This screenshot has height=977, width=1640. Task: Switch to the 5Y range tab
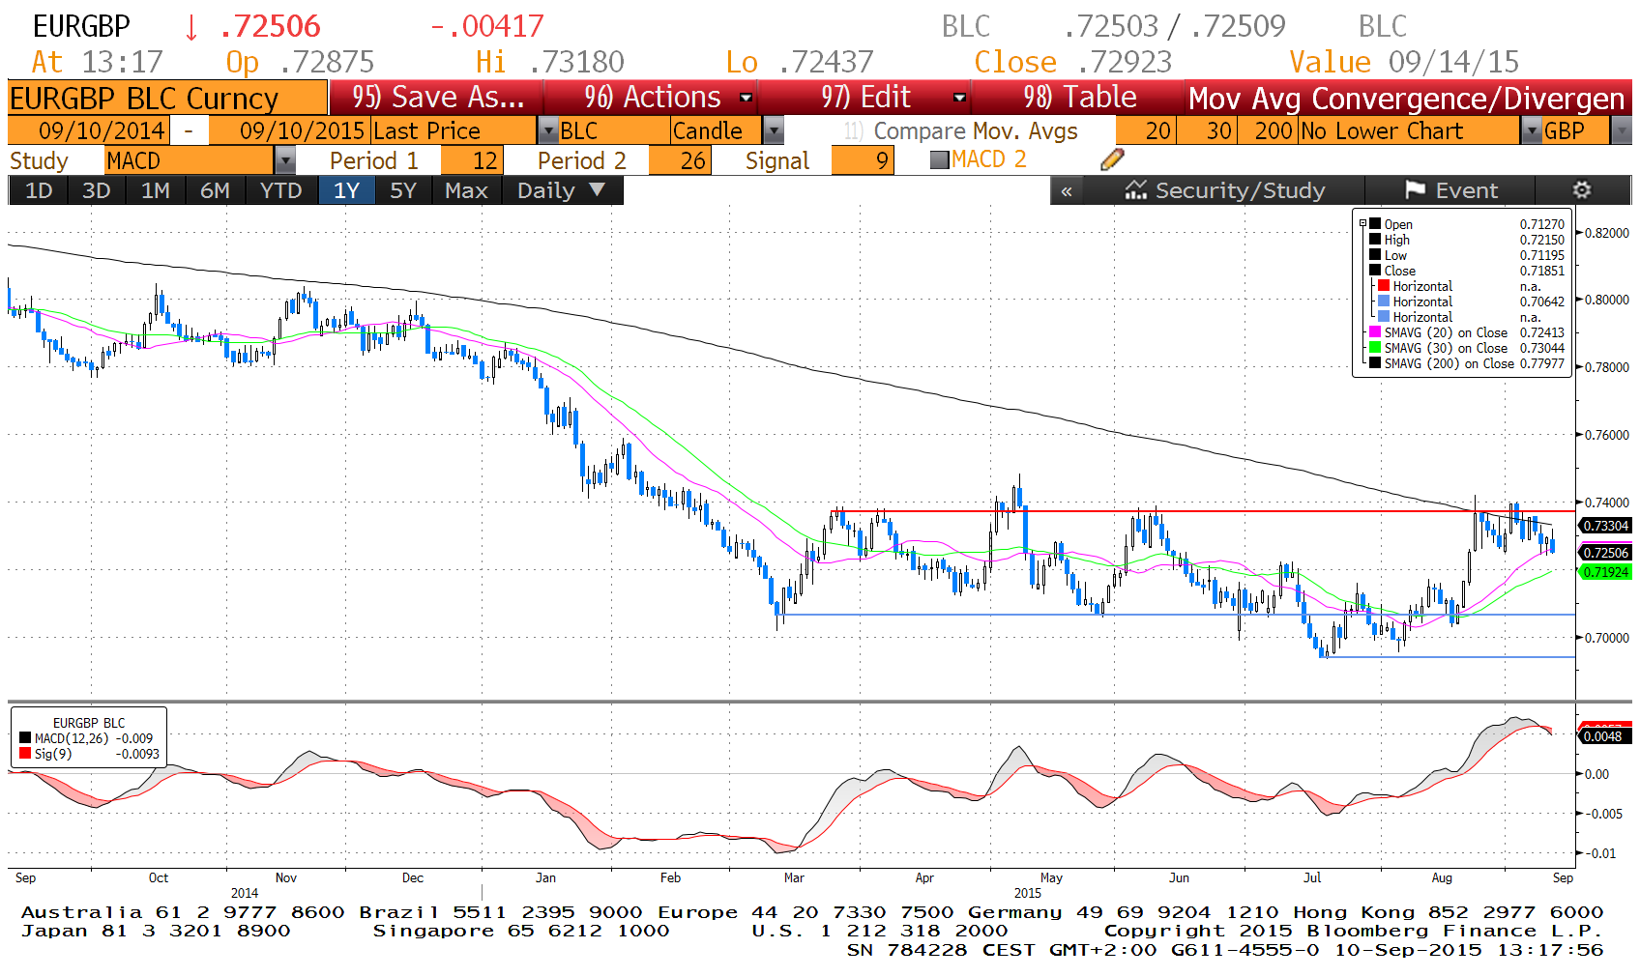[x=403, y=190]
